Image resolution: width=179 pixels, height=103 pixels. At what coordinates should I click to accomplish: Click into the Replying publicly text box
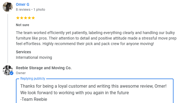(95, 91)
